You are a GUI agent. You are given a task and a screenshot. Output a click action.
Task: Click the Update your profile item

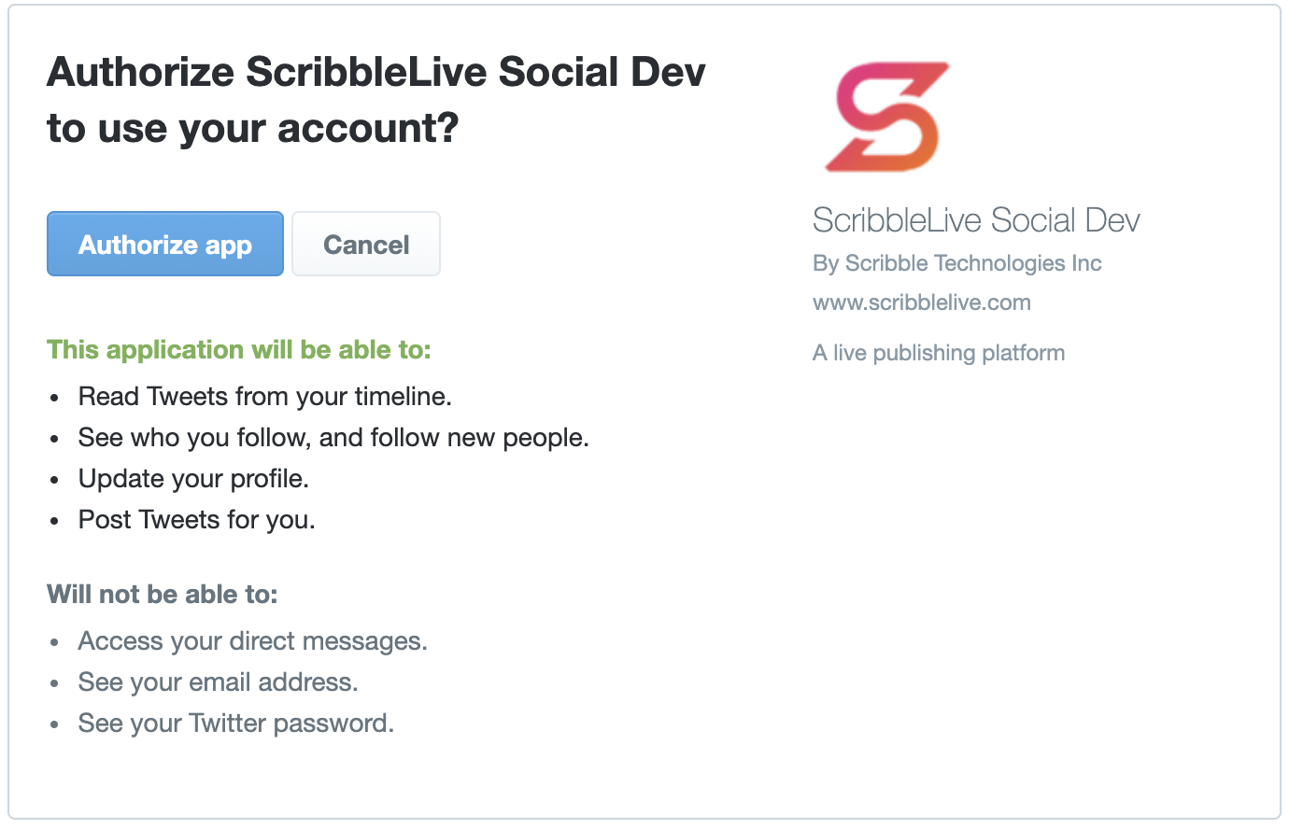pos(193,479)
